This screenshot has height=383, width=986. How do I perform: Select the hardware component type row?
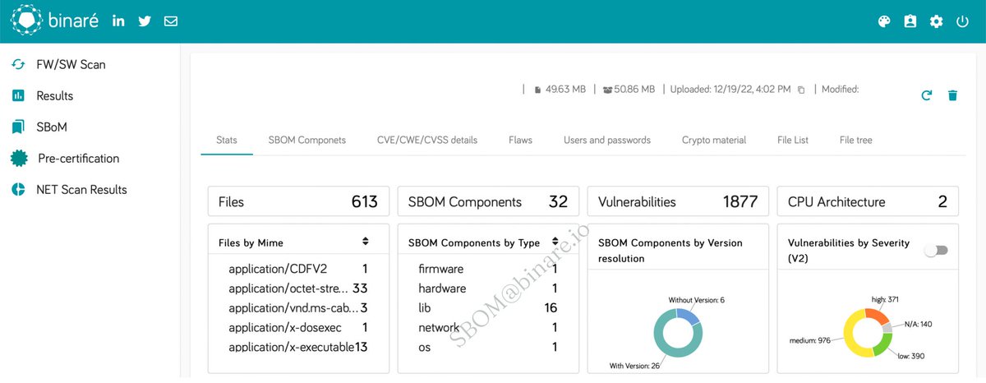(x=489, y=288)
